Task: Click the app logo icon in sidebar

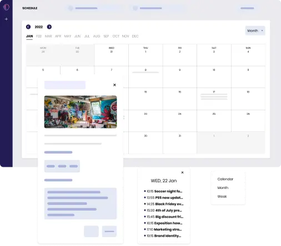Action: [x=6, y=7]
